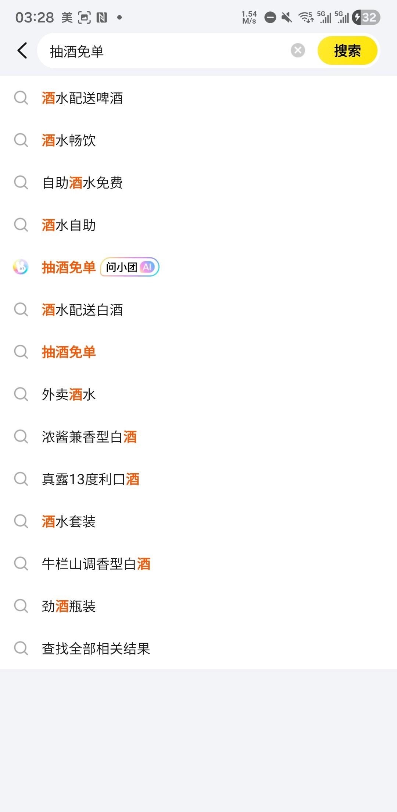397x812 pixels.
Task: Tap the colorful 小团 AI mascot icon
Action: (21, 267)
